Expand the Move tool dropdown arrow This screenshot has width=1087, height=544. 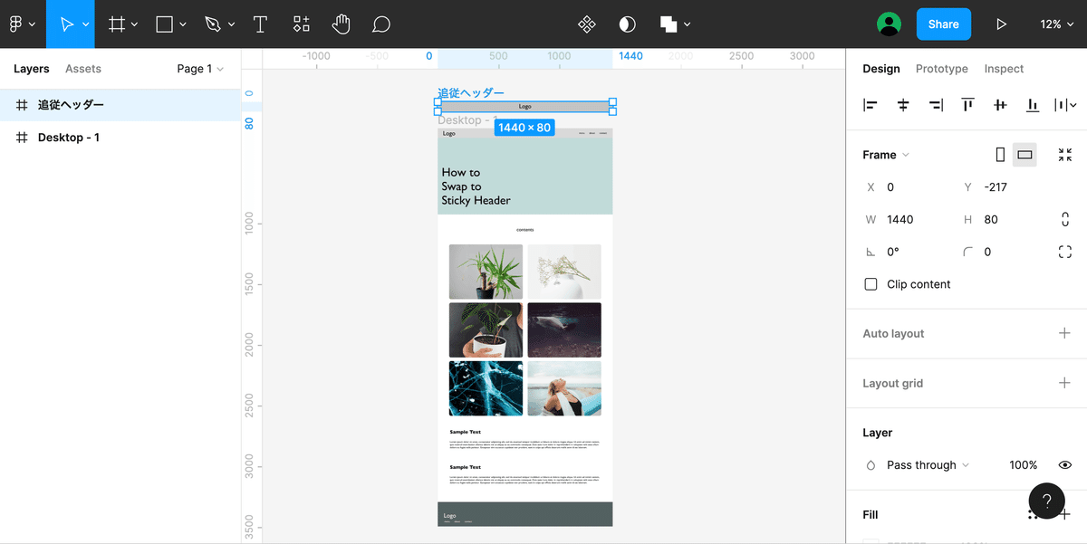coord(87,24)
